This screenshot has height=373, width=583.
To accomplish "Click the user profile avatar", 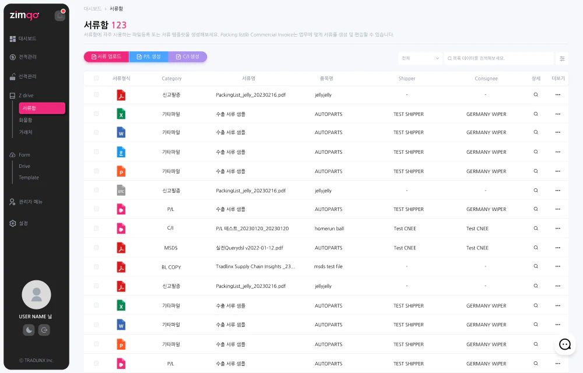I will click(36, 294).
